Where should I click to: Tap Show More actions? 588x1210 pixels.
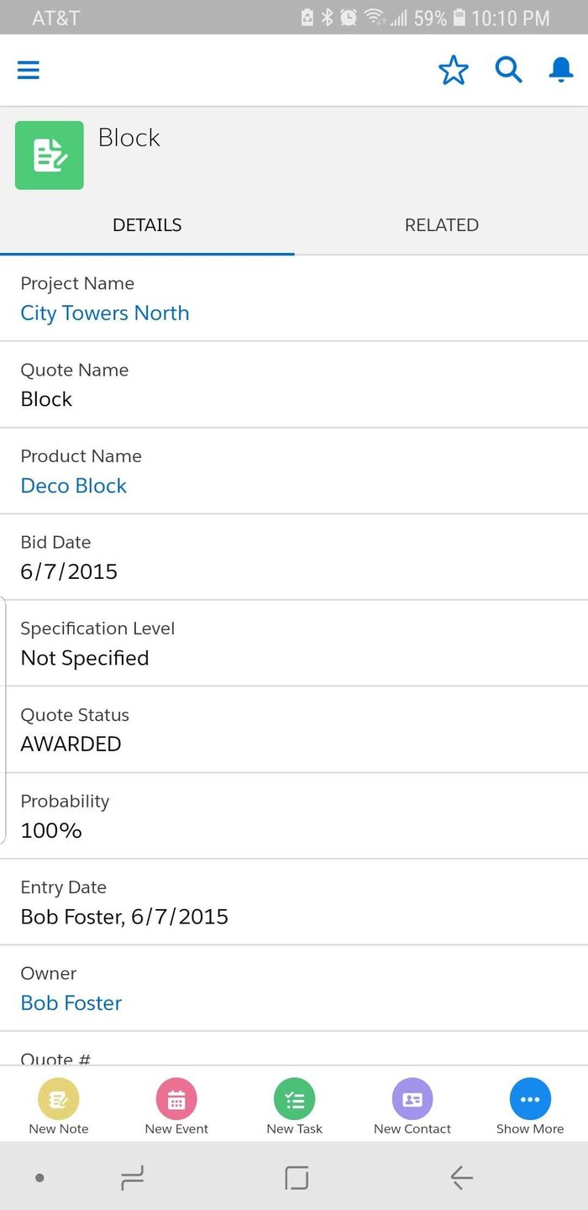530,1107
